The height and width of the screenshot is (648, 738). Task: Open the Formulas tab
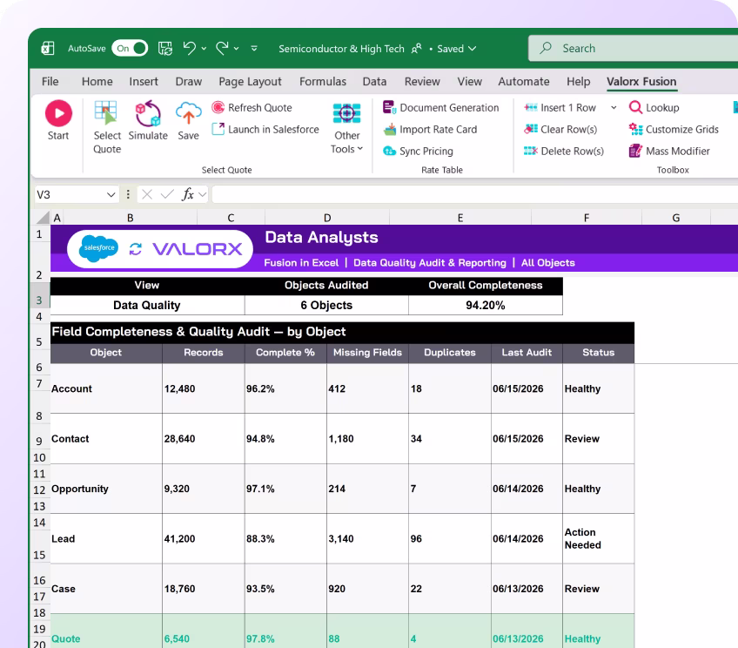323,82
